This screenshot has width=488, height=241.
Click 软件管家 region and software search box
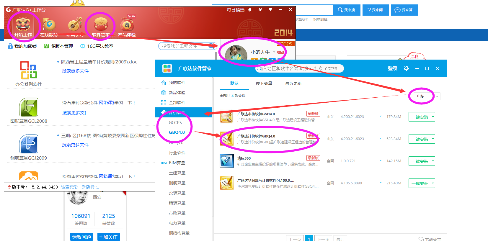[x=300, y=68]
